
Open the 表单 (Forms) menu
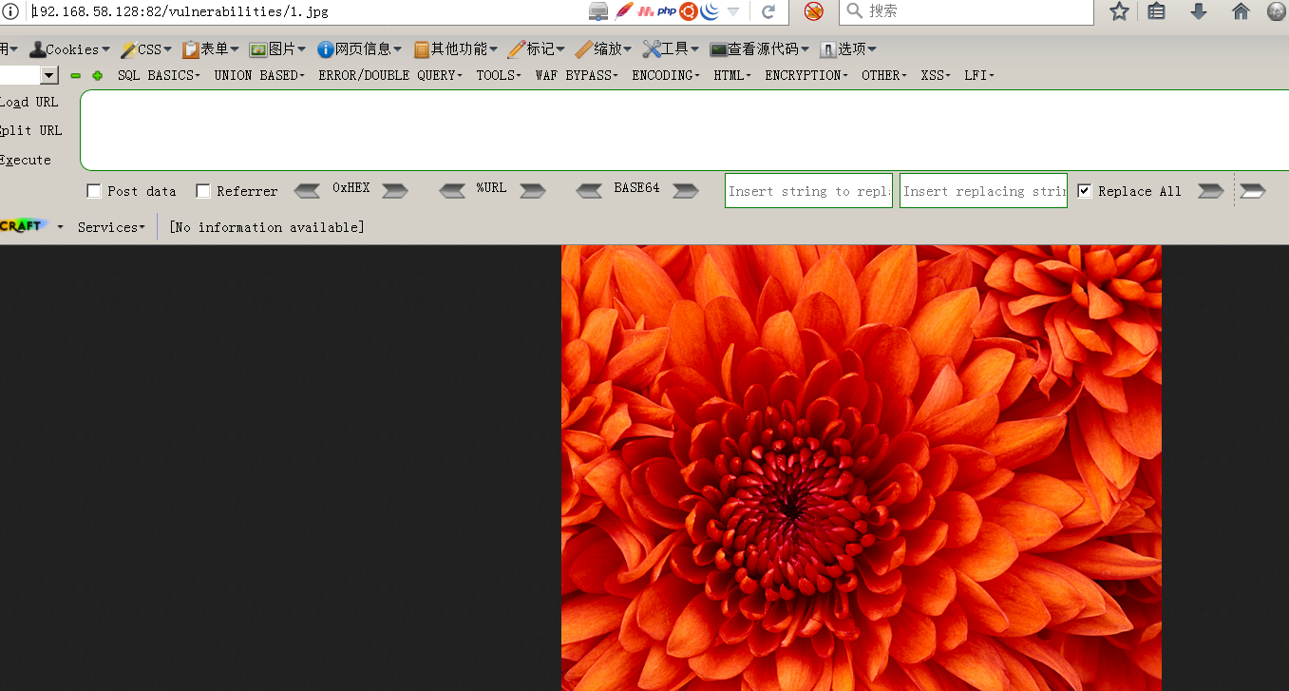click(211, 49)
